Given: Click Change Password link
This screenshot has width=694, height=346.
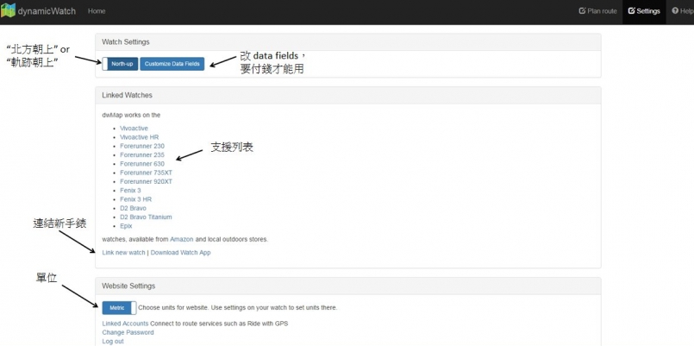Looking at the screenshot, I should 128,332.
